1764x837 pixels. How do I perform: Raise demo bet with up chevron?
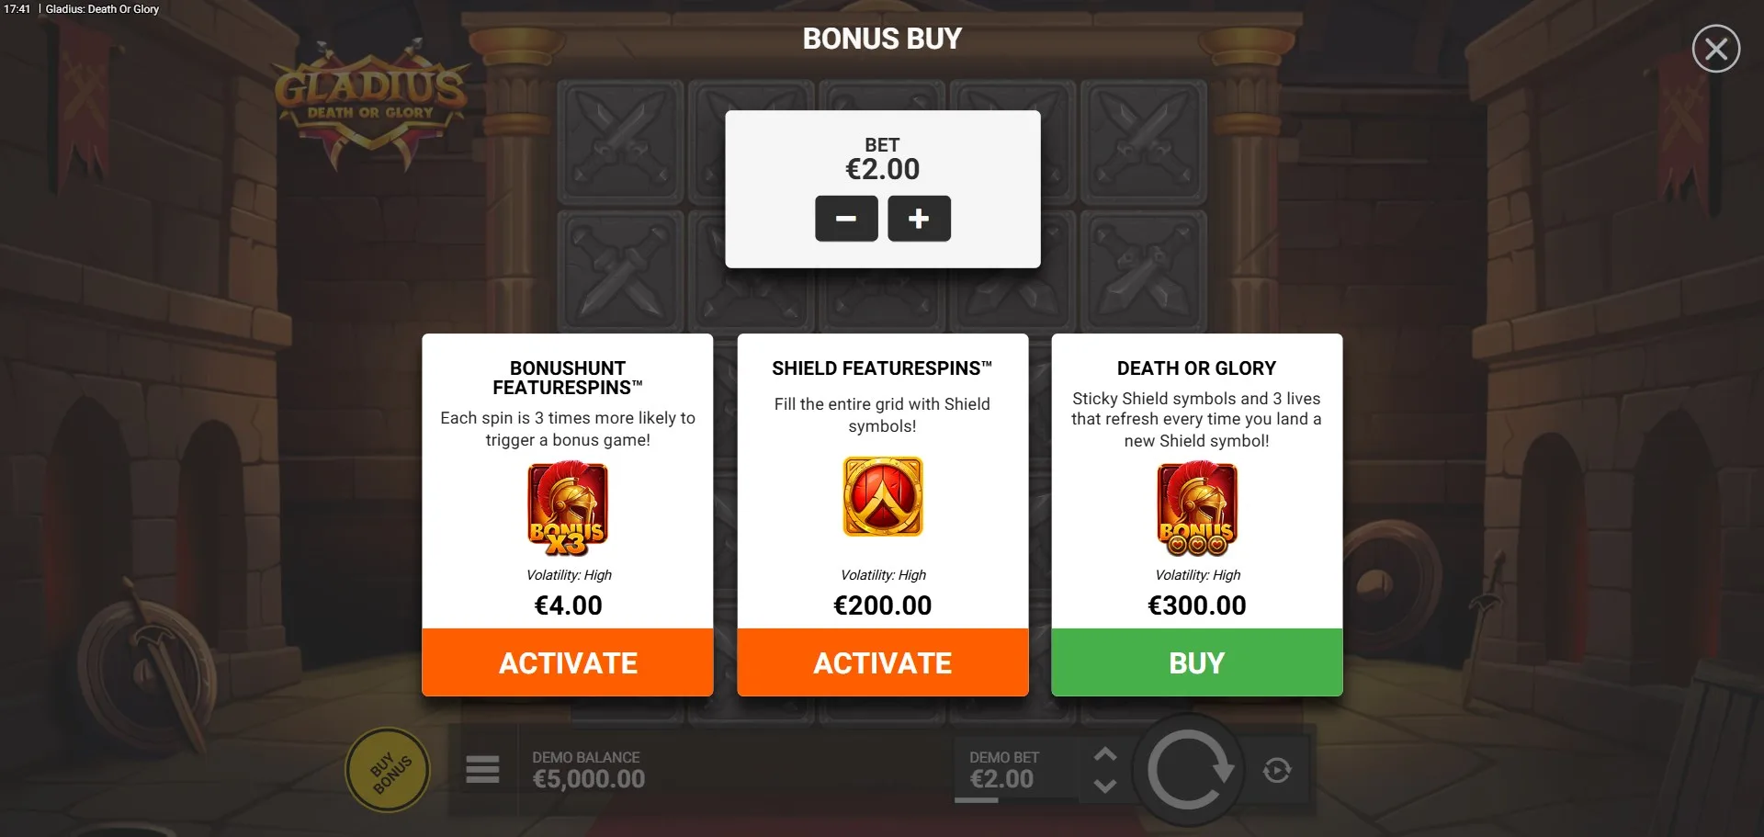point(1105,754)
